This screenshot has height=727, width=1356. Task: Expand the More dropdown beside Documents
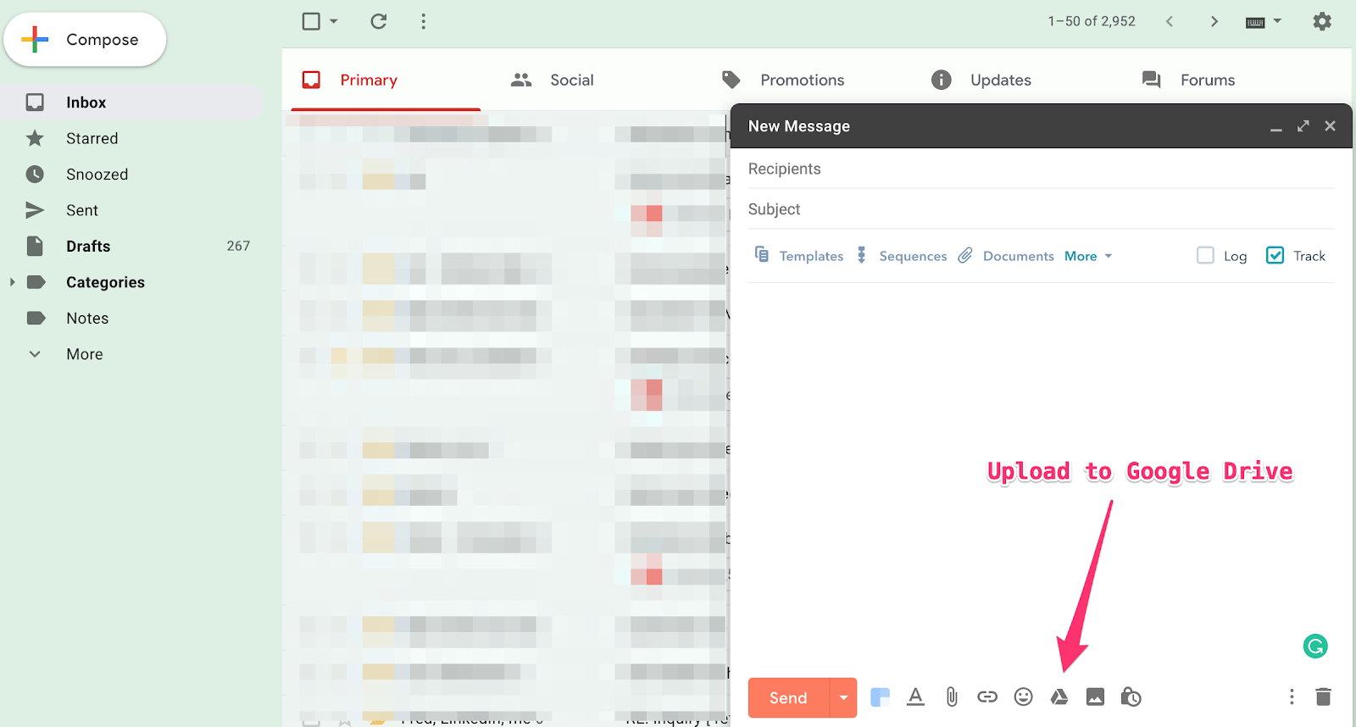[1088, 256]
